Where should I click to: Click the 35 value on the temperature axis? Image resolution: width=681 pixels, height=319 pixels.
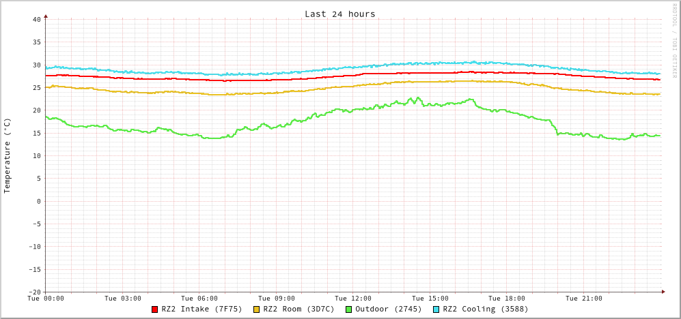[36, 42]
